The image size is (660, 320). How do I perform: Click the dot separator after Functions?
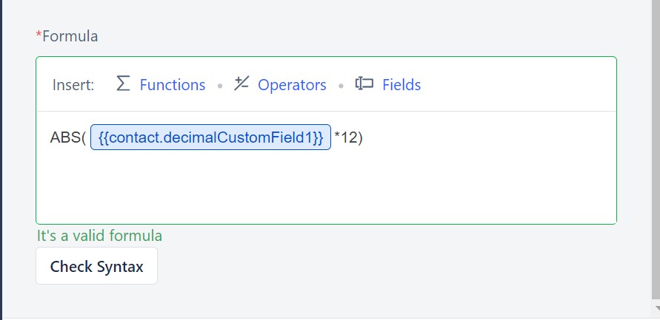point(220,86)
